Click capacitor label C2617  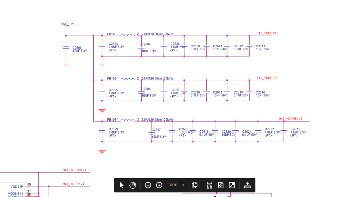point(156,130)
